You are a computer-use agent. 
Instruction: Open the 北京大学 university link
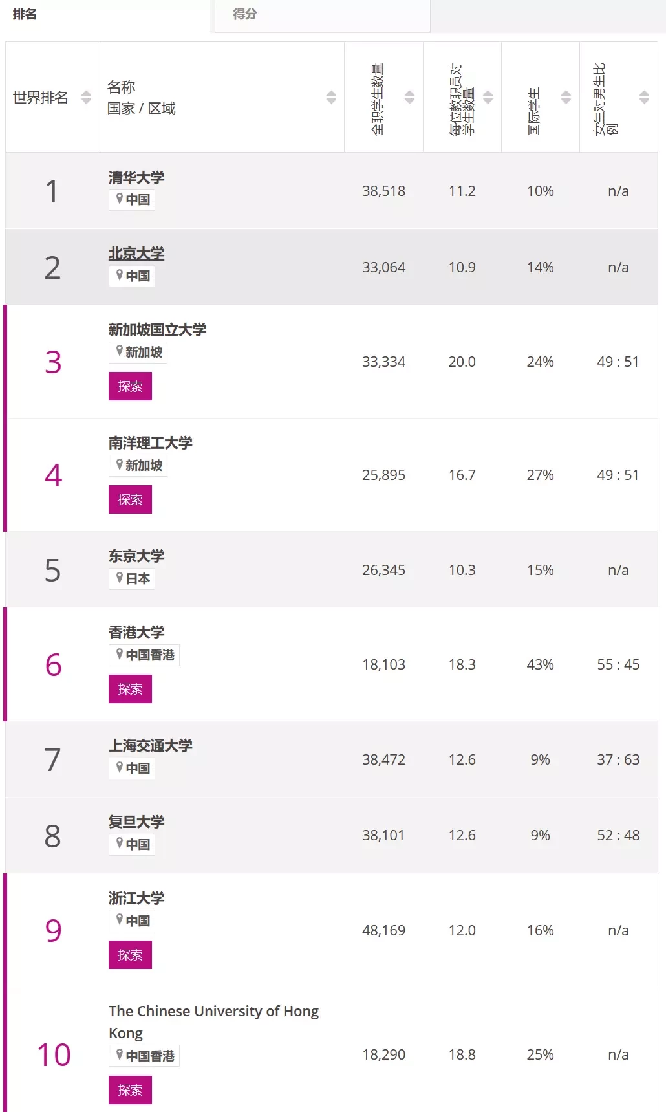coord(136,254)
